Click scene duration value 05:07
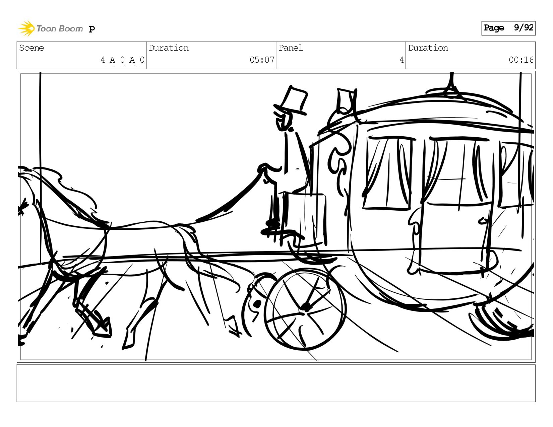Viewport: 553px width, 427px height. pos(262,60)
